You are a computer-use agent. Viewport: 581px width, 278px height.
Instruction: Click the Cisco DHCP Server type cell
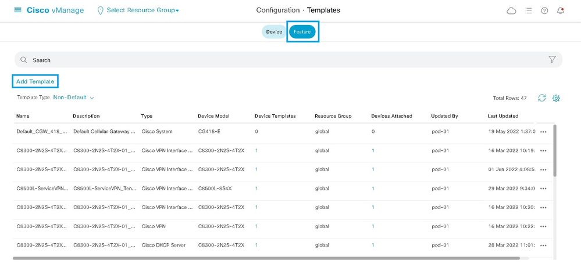point(163,245)
